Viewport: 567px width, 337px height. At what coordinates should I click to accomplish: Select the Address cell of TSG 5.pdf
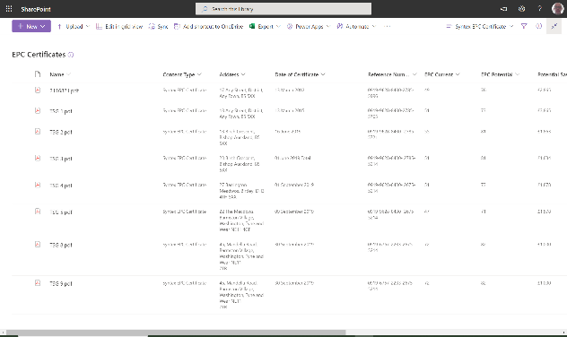[x=241, y=220]
